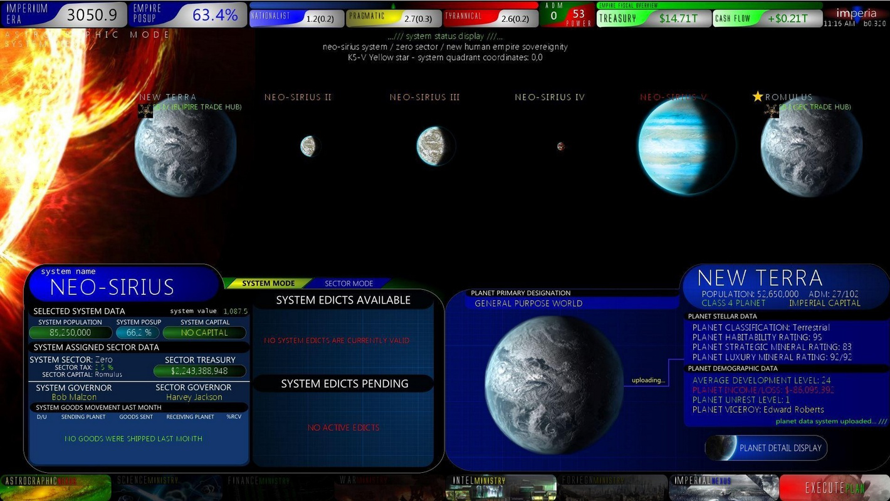Screen dimensions: 890x501
Task: Open the Finance Ministry
Action: point(279,487)
